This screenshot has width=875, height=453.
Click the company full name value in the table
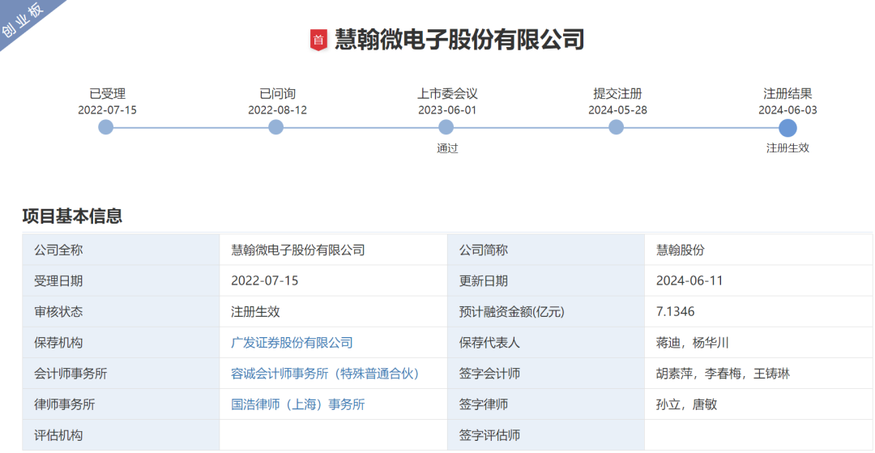[x=298, y=250]
